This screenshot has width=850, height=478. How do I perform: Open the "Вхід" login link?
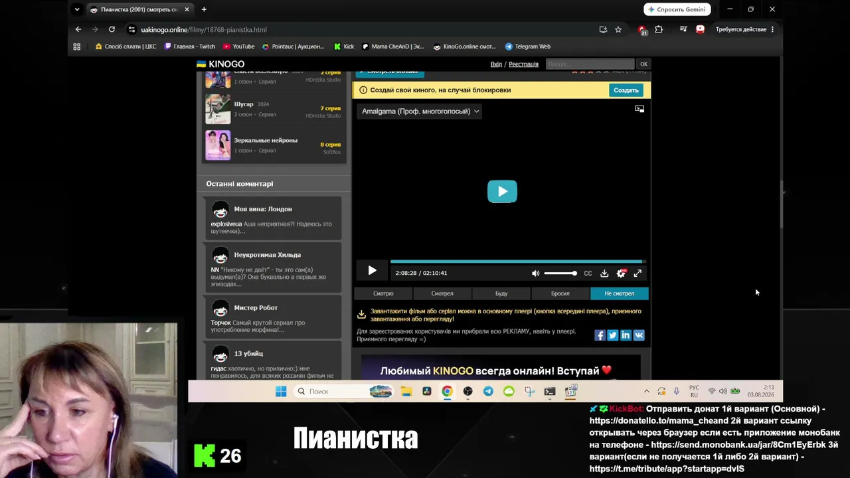(496, 64)
